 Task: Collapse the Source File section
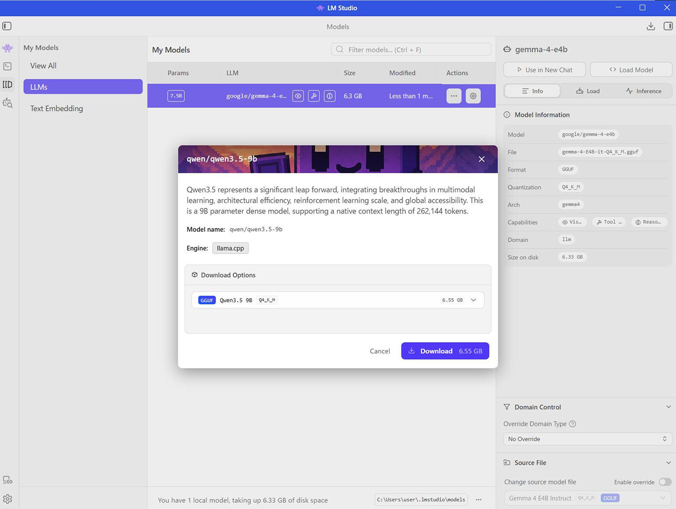click(668, 463)
